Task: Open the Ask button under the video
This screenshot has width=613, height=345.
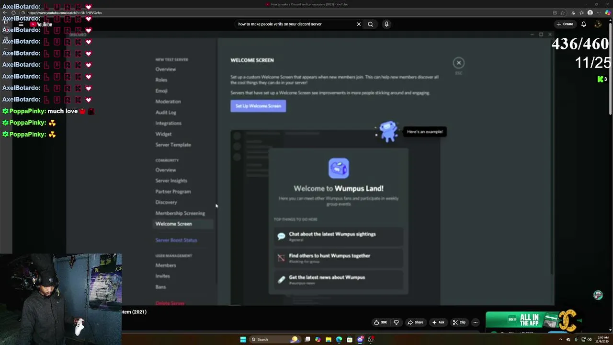Action: pos(438,322)
